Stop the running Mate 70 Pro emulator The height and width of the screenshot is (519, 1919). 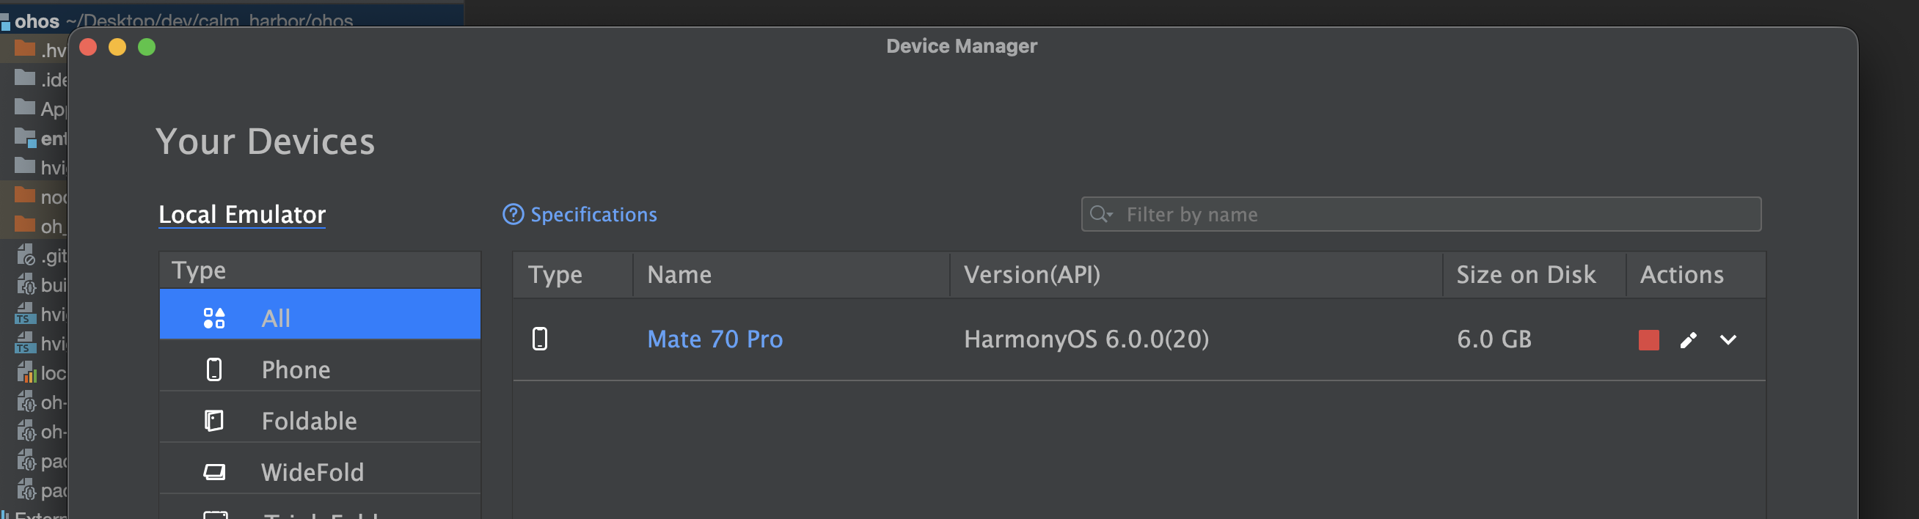pyautogui.click(x=1648, y=340)
